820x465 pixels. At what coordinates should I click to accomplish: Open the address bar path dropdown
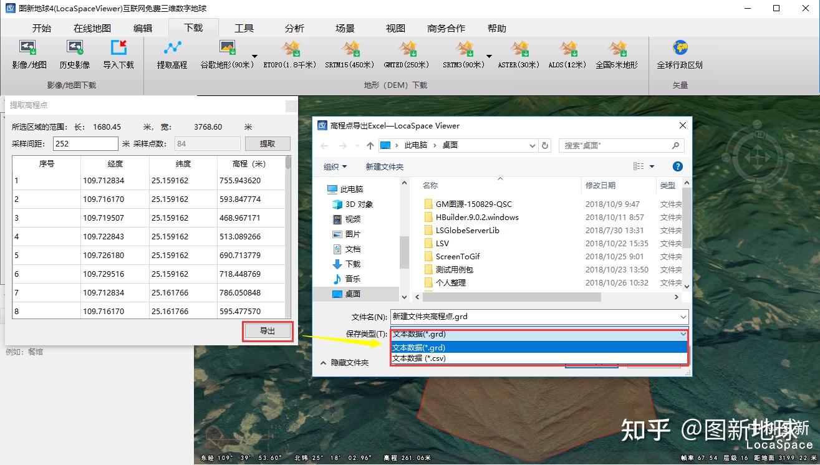pos(533,145)
